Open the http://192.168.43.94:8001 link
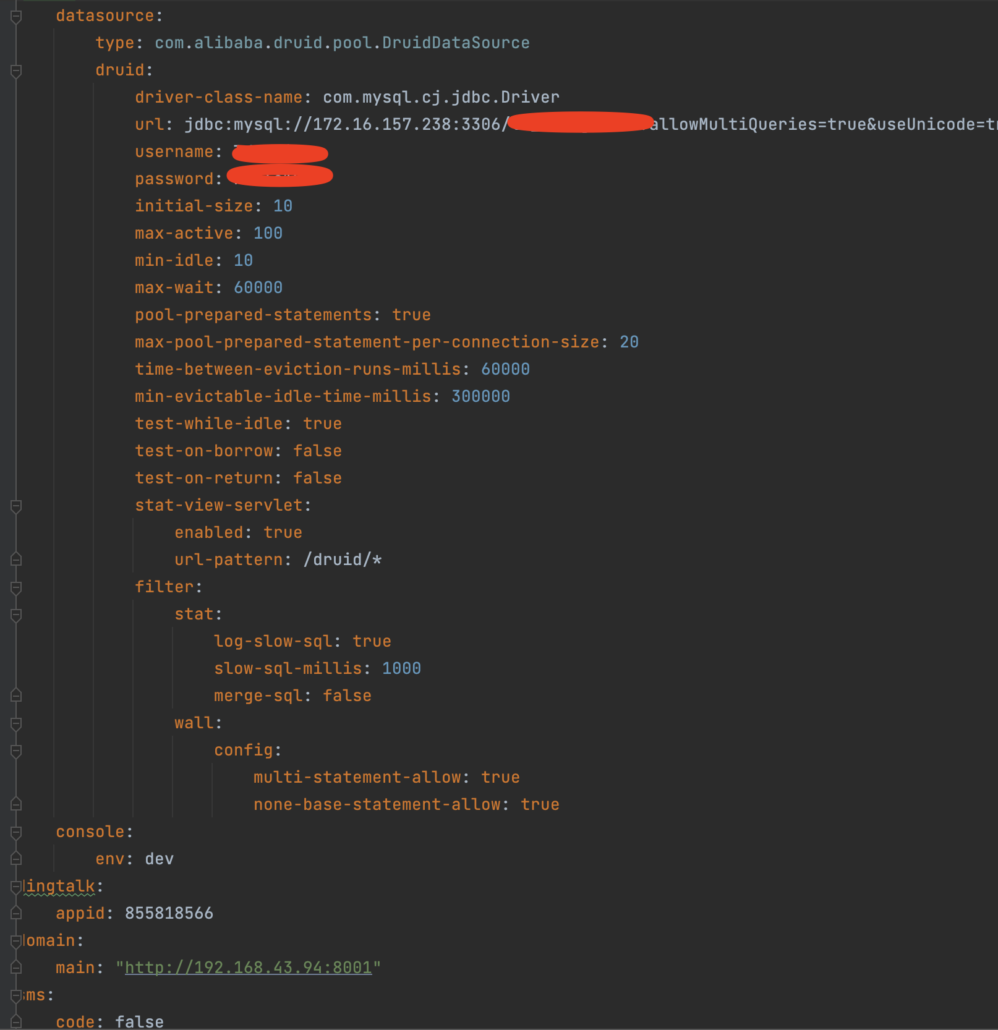Image resolution: width=998 pixels, height=1030 pixels. pos(249,968)
